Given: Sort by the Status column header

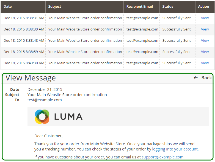Looking at the screenshot, I should pos(168,6).
